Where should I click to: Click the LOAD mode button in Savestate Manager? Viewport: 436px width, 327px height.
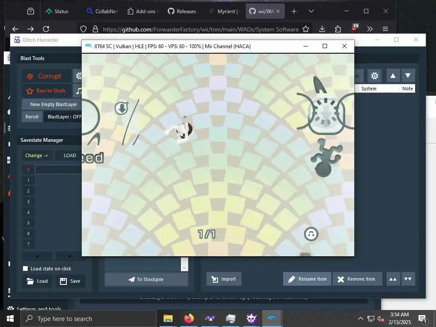69,155
